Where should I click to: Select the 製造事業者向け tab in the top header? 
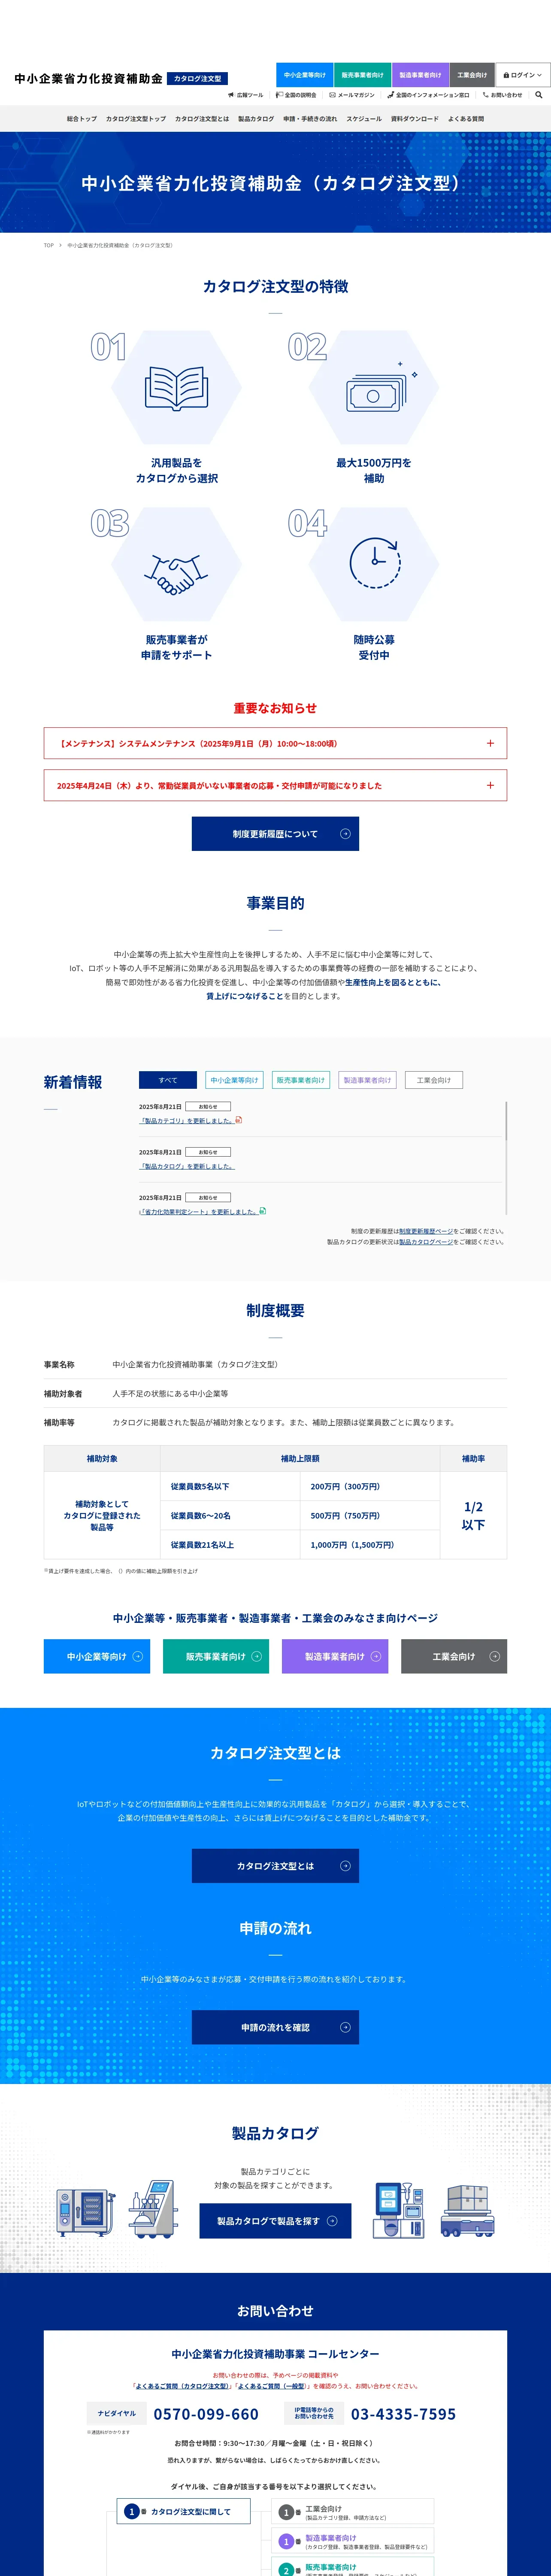click(421, 75)
